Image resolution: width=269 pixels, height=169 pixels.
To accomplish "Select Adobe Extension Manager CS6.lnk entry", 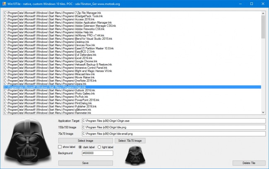I will pyautogui.click(x=132, y=26).
